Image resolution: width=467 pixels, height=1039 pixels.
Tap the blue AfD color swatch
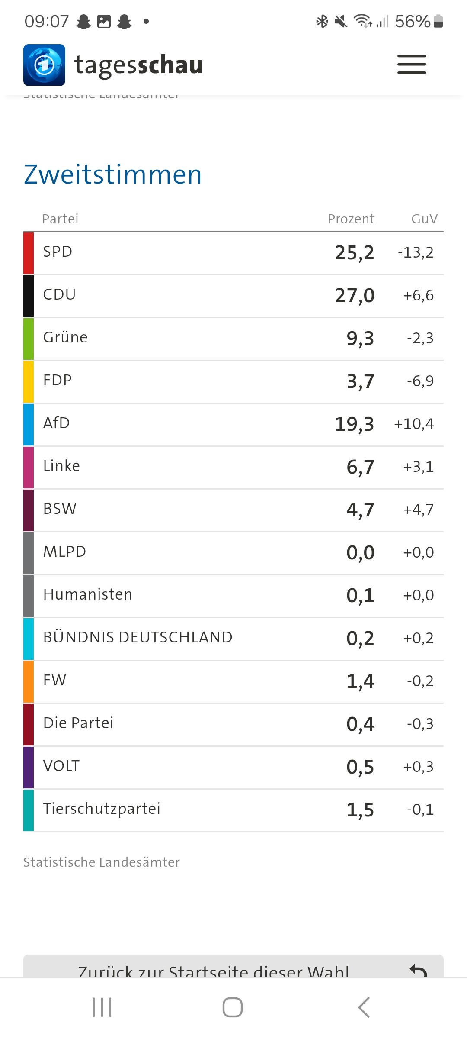click(x=29, y=425)
